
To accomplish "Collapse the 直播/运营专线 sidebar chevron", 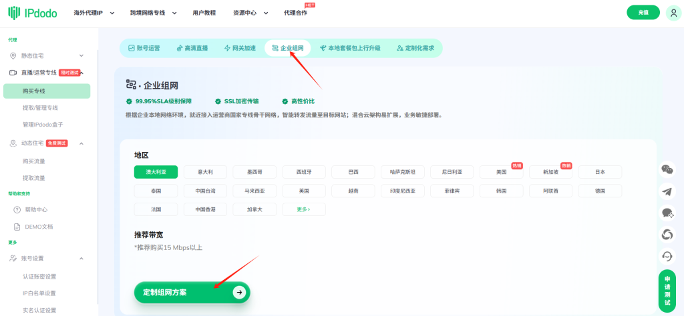I will pos(82,73).
